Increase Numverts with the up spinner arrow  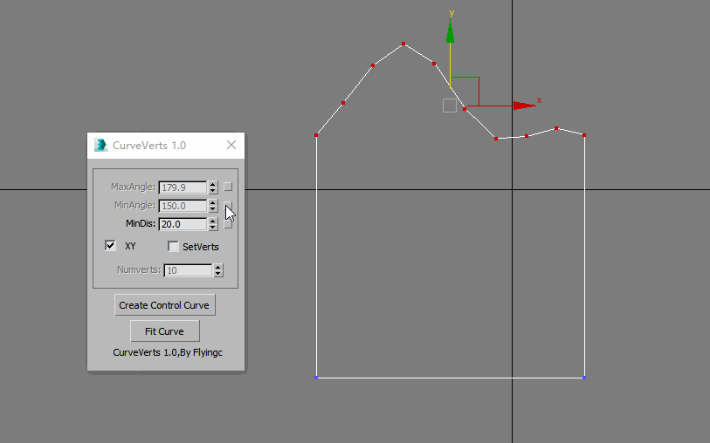pyautogui.click(x=218, y=267)
